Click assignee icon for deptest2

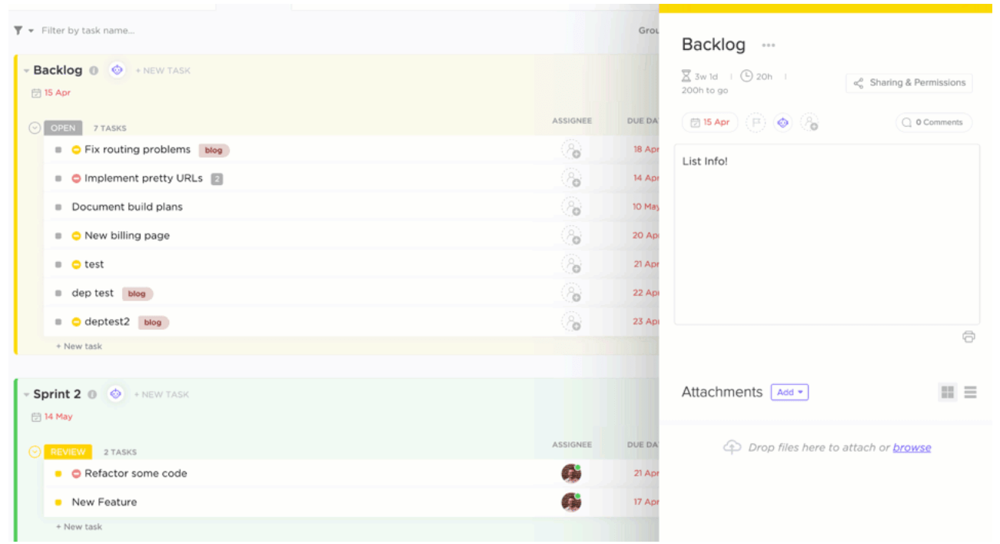click(x=571, y=322)
